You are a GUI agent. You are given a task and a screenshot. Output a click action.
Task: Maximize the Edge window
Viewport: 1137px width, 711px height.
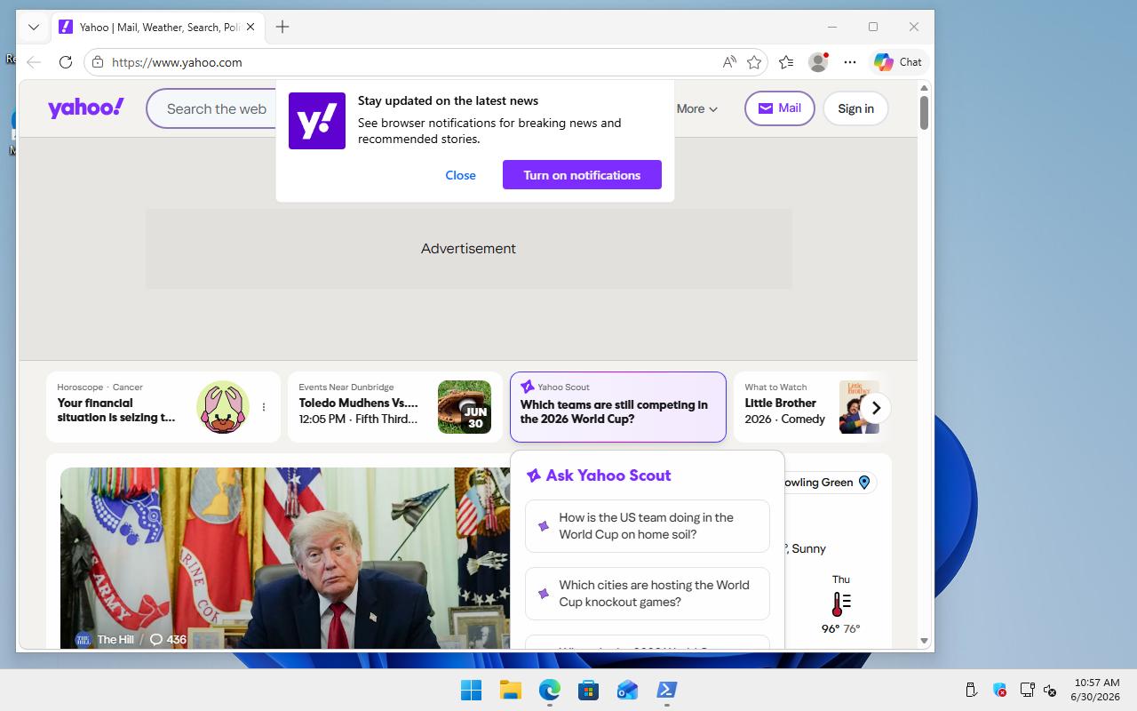pos(873,27)
